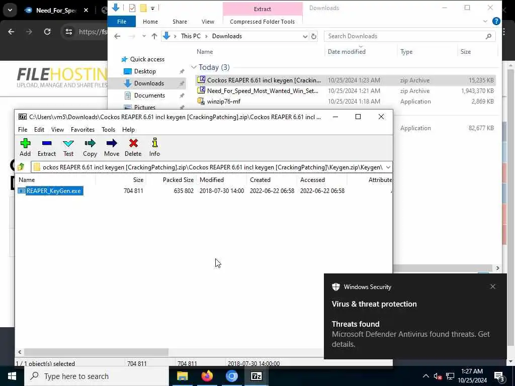Open the Action Center notifications icon

point(499,376)
